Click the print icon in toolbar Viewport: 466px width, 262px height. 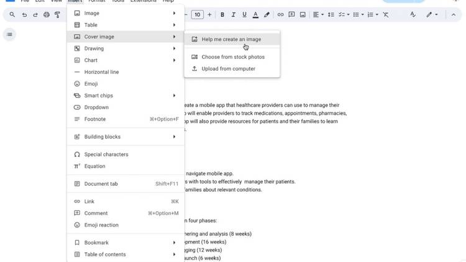point(46,14)
